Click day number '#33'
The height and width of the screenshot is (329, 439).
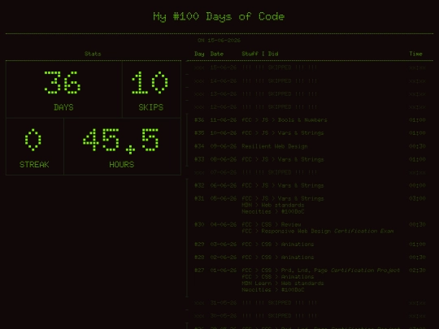pyautogui.click(x=199, y=159)
